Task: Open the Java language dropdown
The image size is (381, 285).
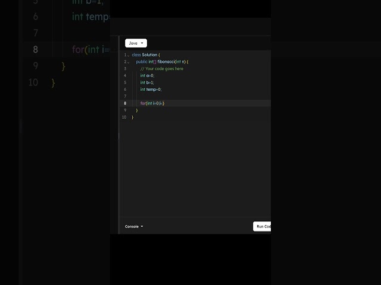Action: pos(136,43)
